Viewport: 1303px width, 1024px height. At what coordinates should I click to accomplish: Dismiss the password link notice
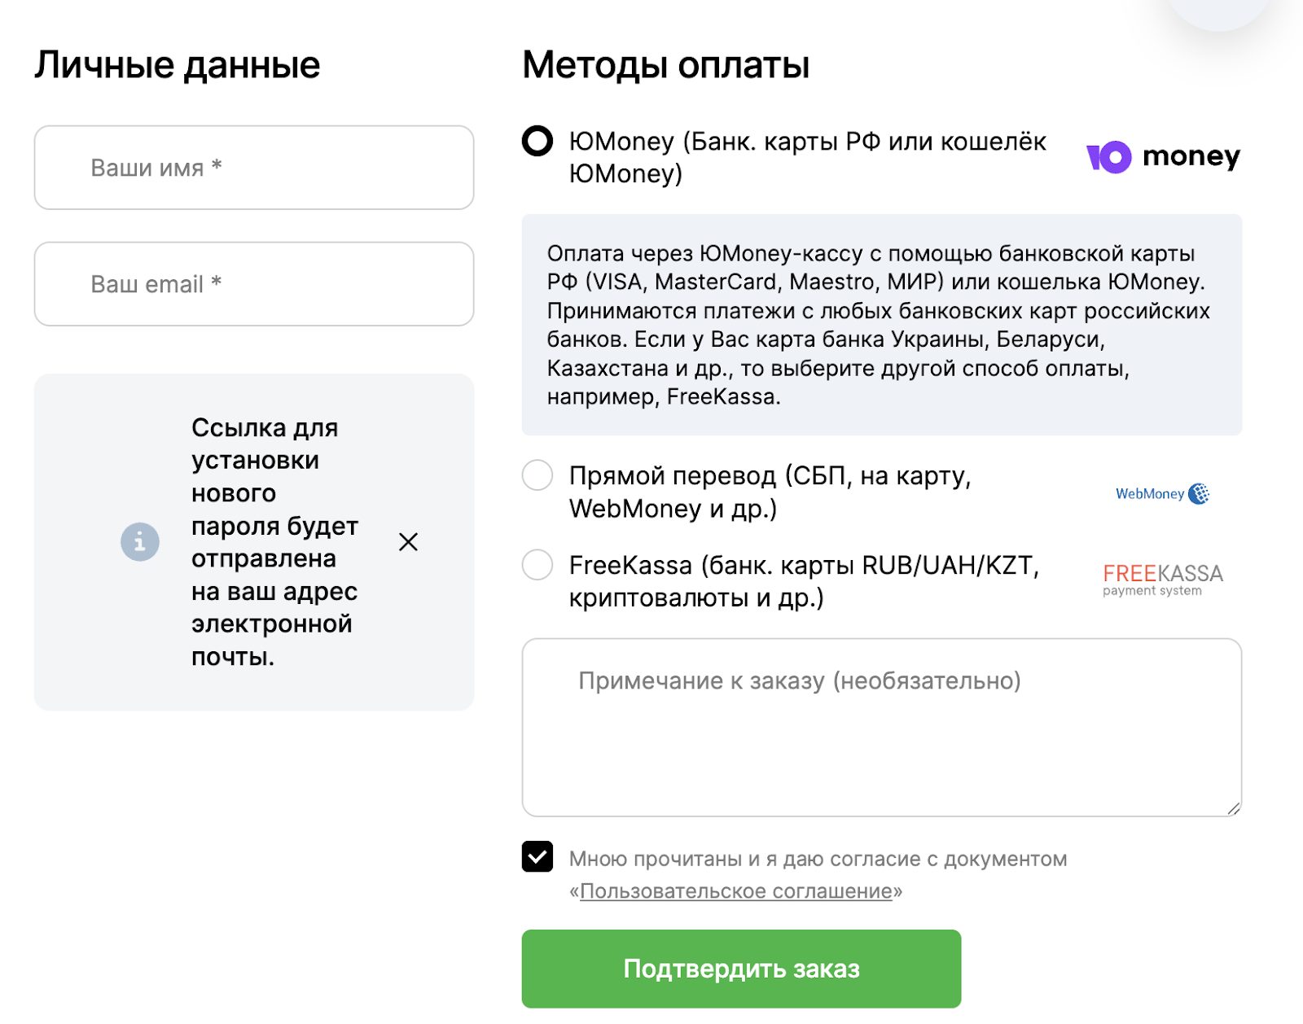tap(408, 542)
